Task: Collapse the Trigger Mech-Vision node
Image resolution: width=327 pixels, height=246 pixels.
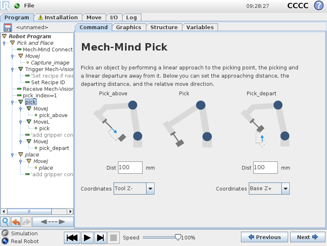Action: click(x=20, y=69)
